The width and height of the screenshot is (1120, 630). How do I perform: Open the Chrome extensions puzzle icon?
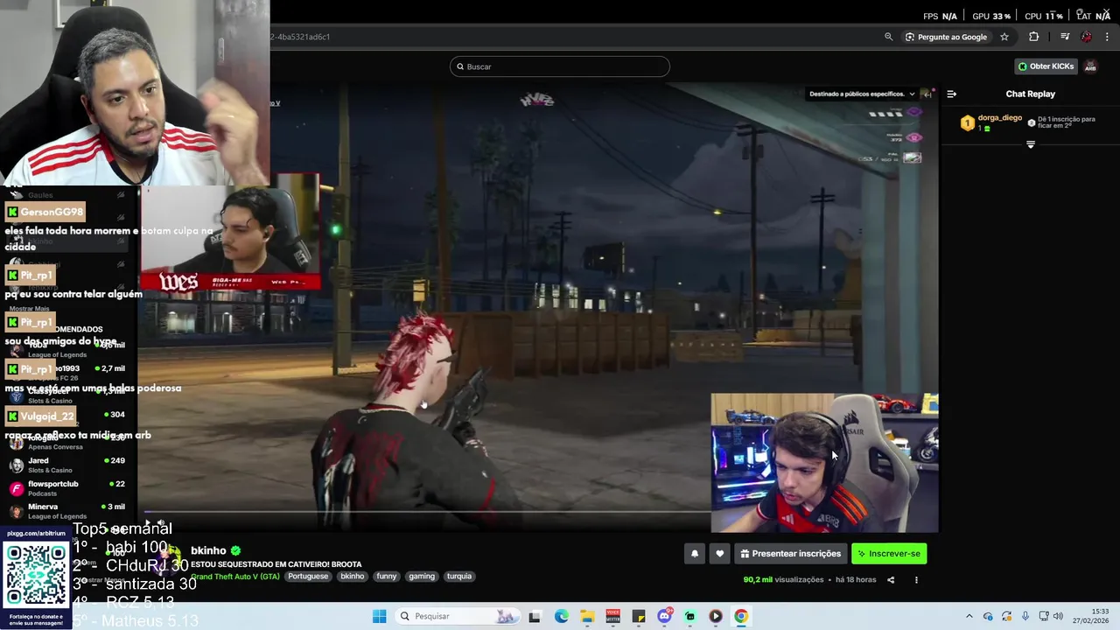click(1033, 37)
